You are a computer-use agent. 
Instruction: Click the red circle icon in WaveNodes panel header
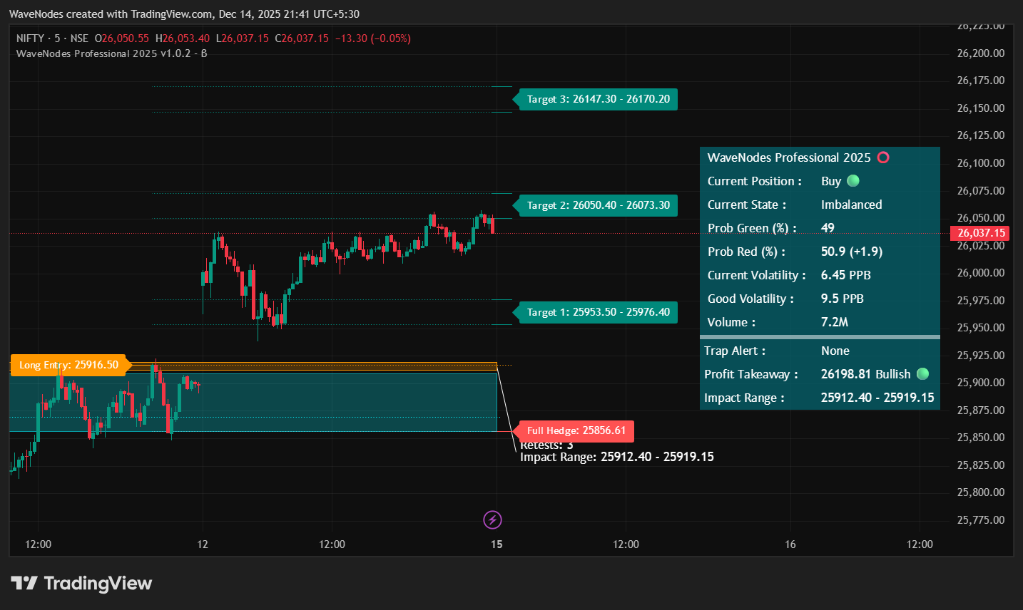click(x=883, y=157)
